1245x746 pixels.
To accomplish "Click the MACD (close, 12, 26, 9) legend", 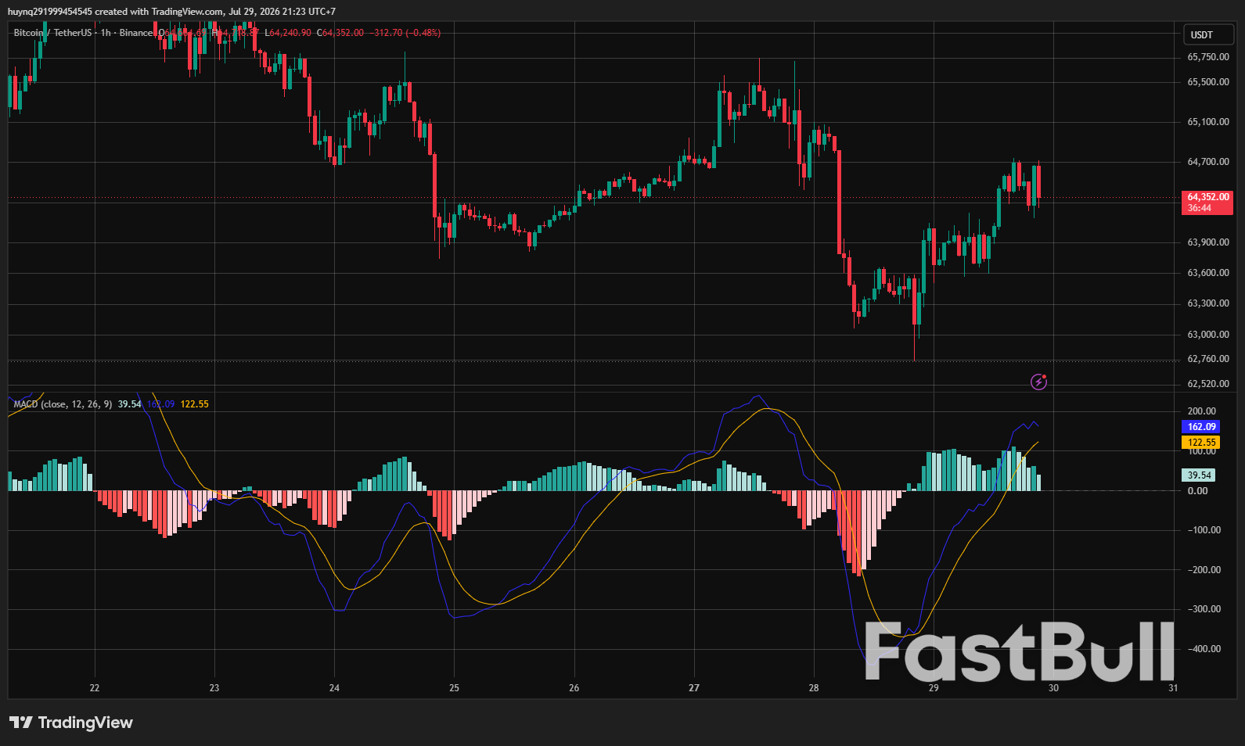I will (x=63, y=404).
